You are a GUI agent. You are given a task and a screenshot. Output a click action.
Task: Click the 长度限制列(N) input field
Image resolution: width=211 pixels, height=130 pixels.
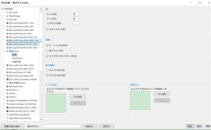[76, 23]
